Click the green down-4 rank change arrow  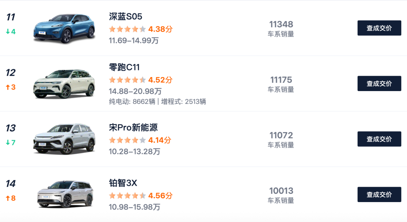pyautogui.click(x=11, y=32)
